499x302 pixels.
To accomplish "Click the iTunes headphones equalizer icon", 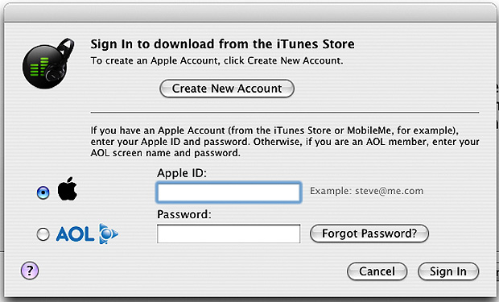I will click(x=48, y=64).
